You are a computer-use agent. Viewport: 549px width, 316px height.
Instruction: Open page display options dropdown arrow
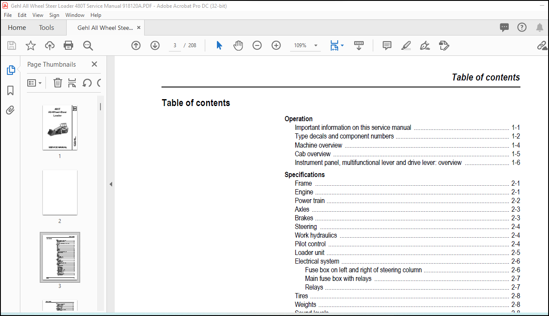pyautogui.click(x=342, y=45)
